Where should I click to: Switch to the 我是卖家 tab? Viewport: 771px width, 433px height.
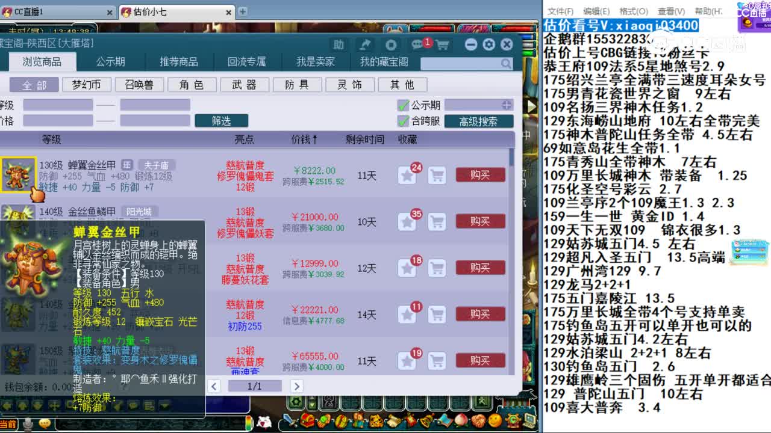(316, 62)
